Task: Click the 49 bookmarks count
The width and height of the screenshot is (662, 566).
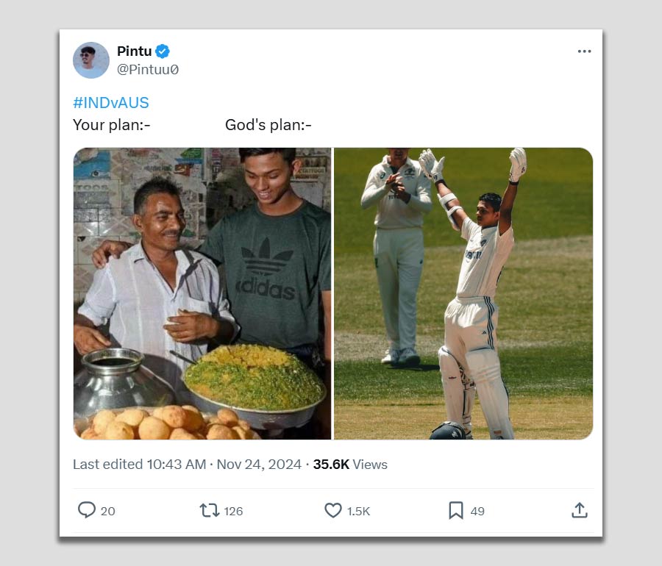Action: point(478,511)
